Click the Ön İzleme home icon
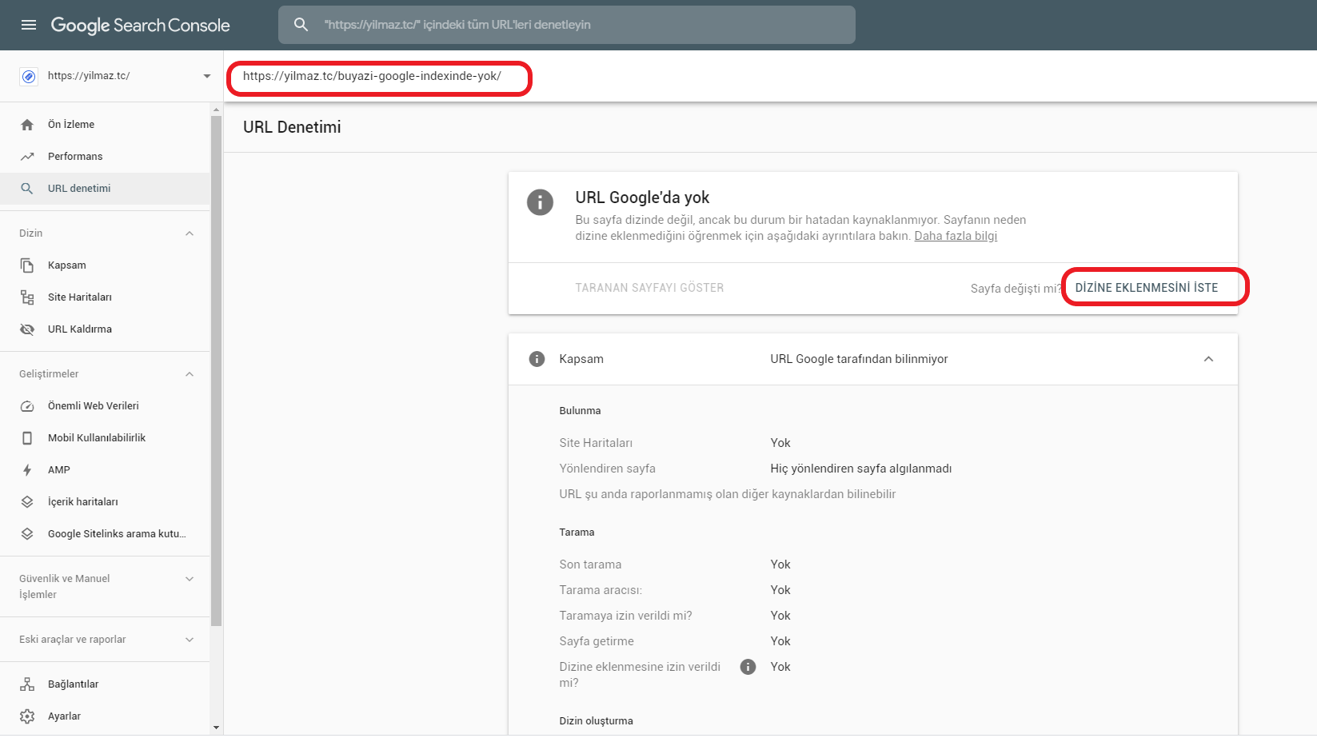This screenshot has height=738, width=1317. (x=27, y=125)
